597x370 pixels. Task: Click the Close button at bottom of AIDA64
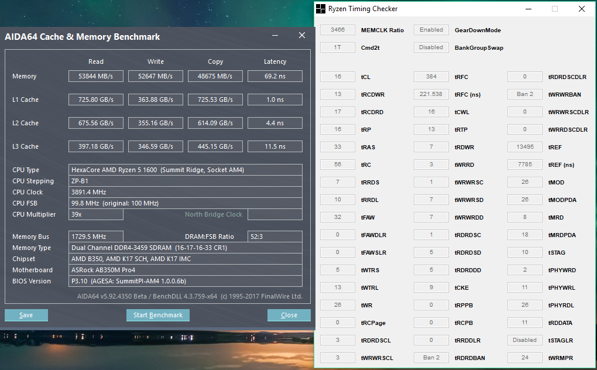pos(289,315)
